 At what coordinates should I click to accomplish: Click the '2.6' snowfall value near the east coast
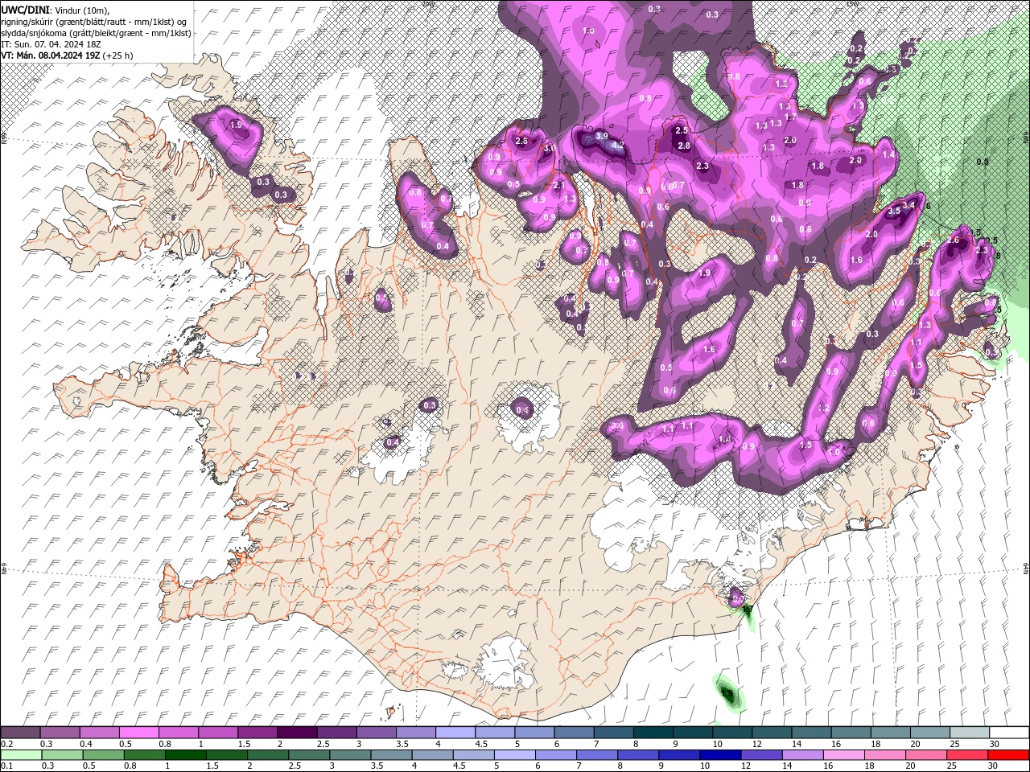[954, 240]
